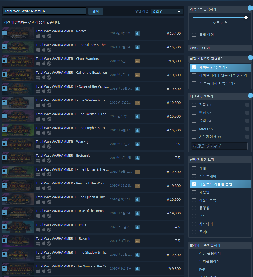The width and height of the screenshot is (253, 277).
Task: Click the 검색 search button
Action: click(x=96, y=11)
